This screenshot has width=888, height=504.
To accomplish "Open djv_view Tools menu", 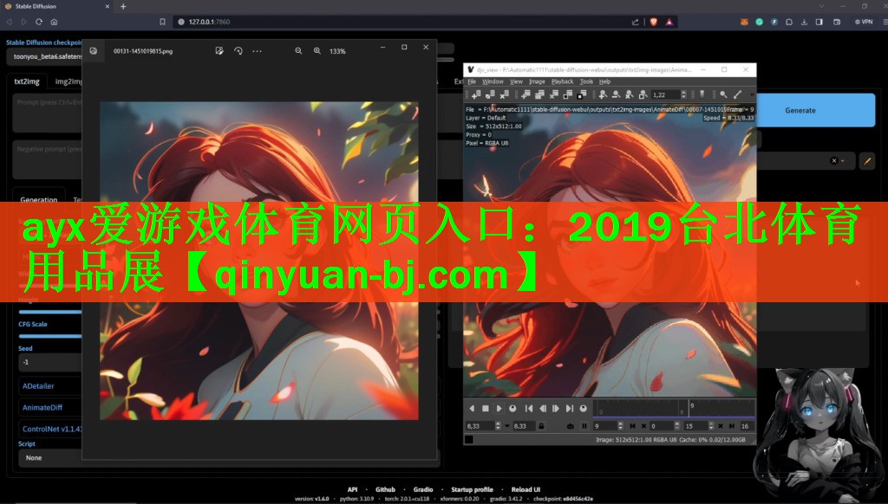I will click(586, 81).
